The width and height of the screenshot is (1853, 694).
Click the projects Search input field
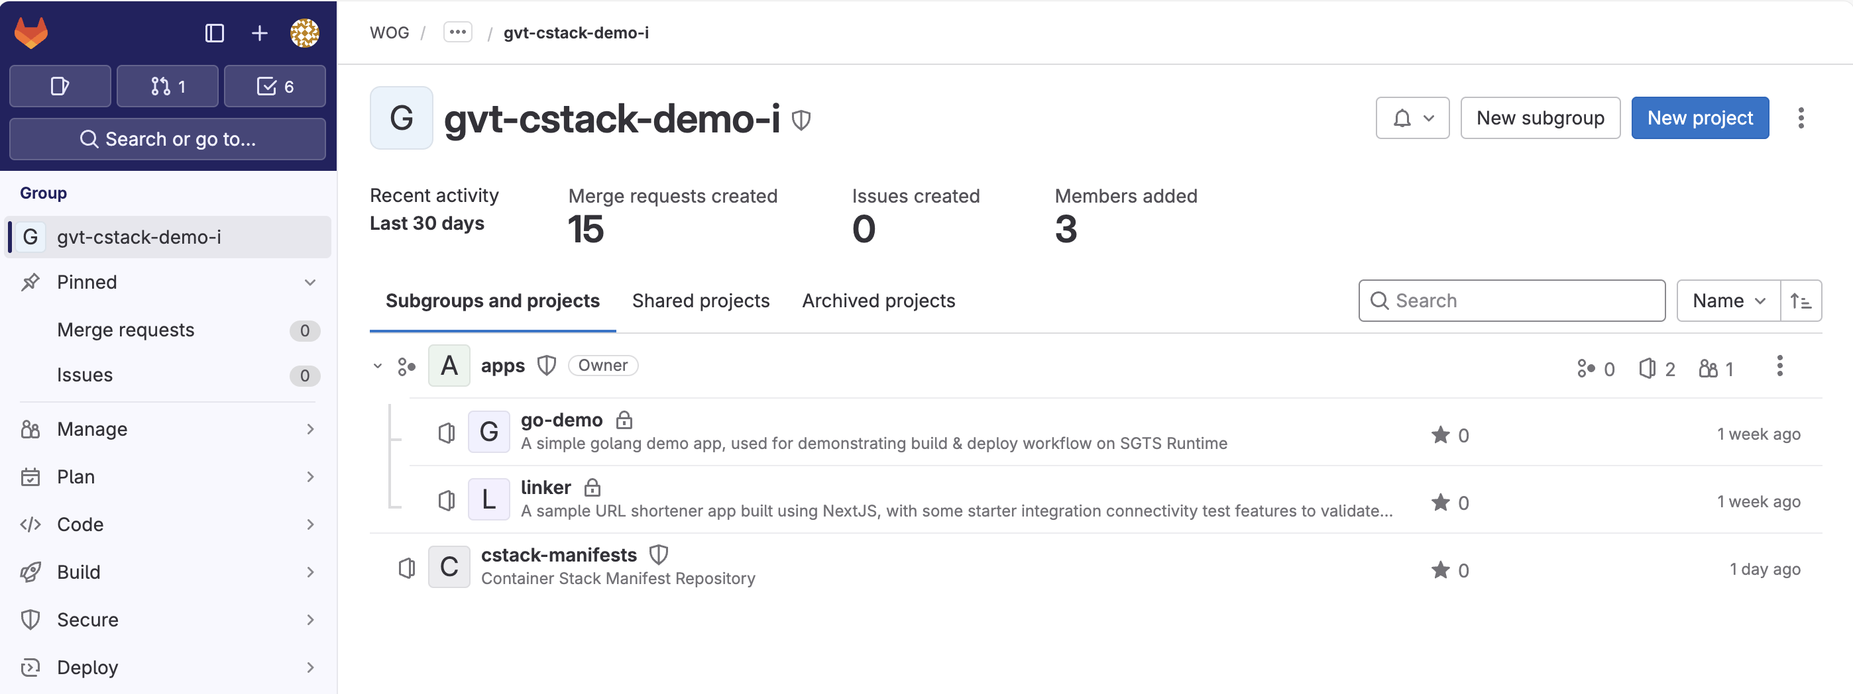tap(1510, 300)
